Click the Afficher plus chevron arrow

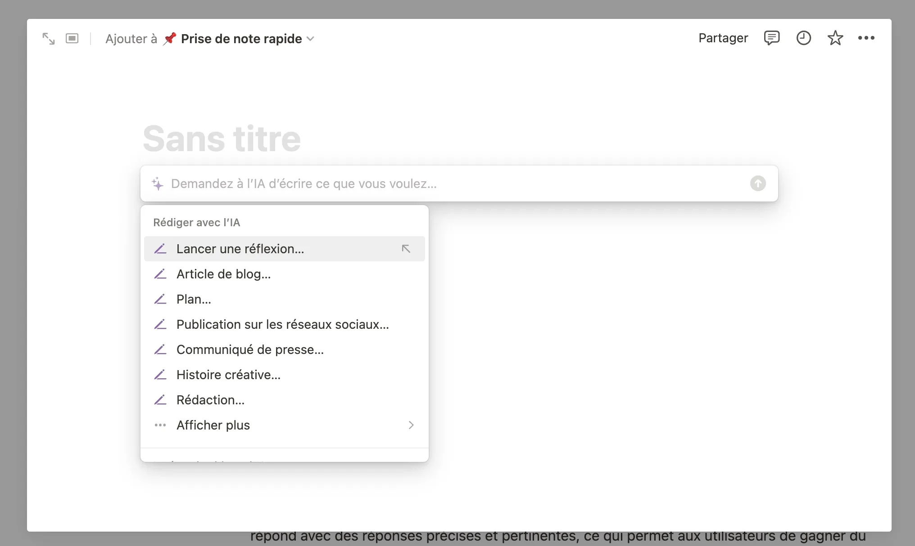click(x=411, y=425)
